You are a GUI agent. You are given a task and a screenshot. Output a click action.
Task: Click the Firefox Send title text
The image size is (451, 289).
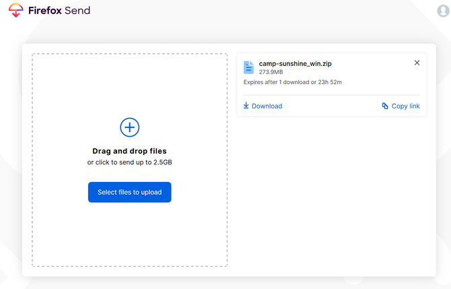point(59,11)
